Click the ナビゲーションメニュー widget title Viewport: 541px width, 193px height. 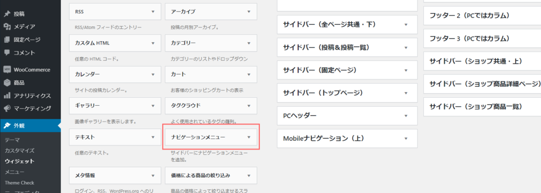198,137
